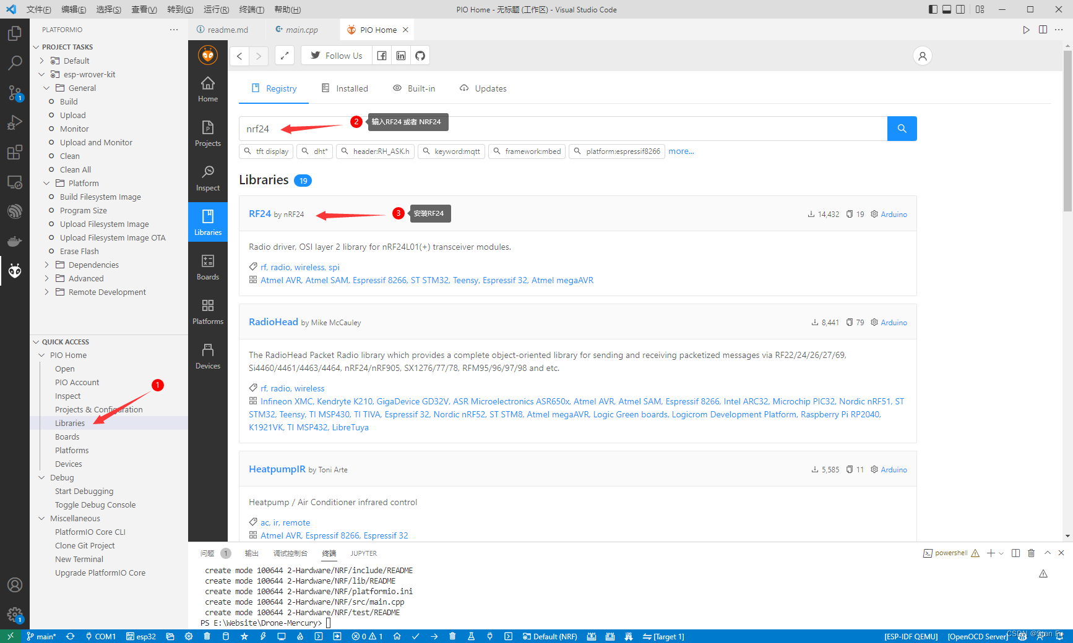Collapse the Debug quick access group

[x=41, y=477]
